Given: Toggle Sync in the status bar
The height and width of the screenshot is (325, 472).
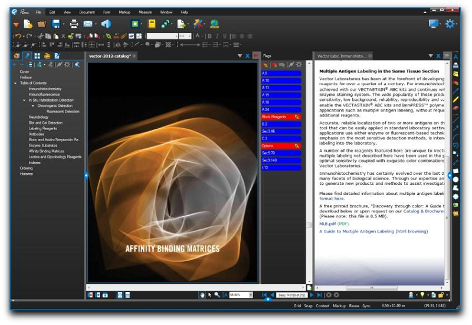Looking at the screenshot, I should tap(366, 307).
